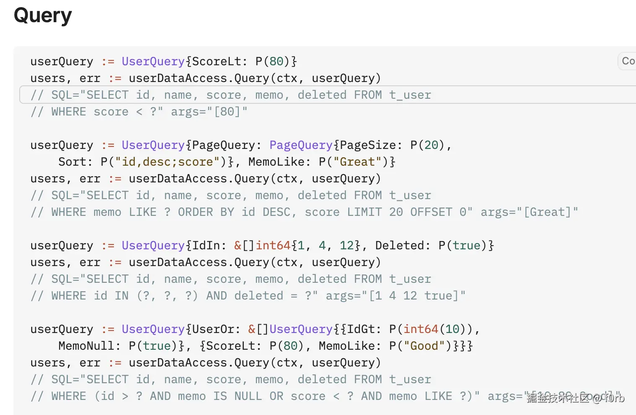This screenshot has width=636, height=415.
Task: Click the MemoNull: P(true) expression
Action: coord(118,346)
